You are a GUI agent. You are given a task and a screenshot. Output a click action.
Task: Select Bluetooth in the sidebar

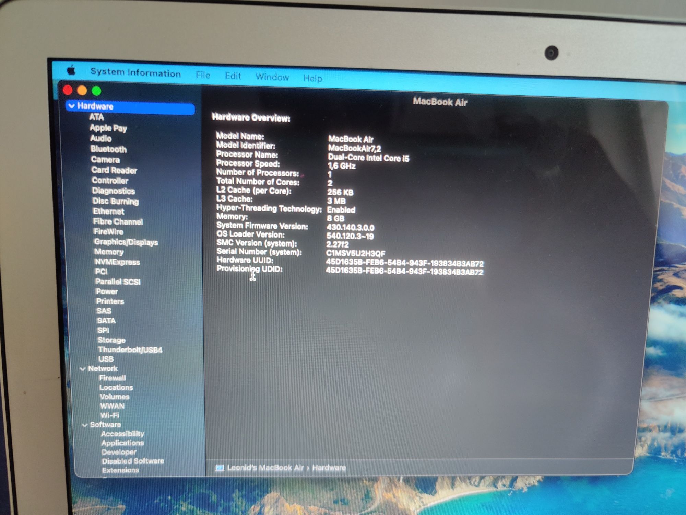[x=108, y=149]
